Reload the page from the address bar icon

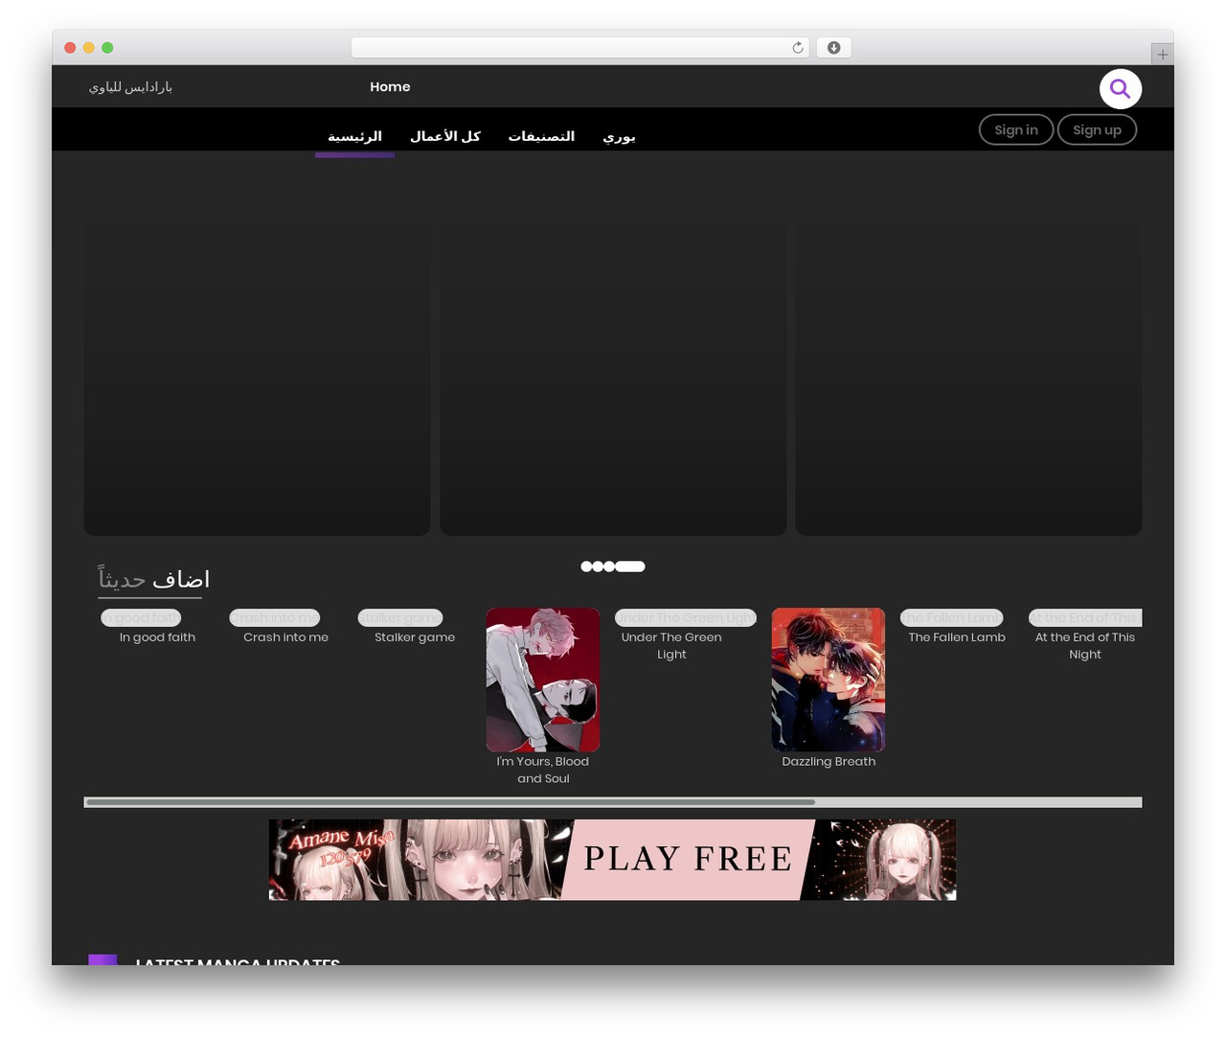[797, 48]
